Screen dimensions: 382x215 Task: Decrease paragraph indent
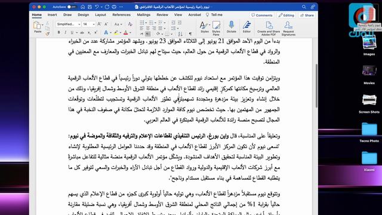174,23
